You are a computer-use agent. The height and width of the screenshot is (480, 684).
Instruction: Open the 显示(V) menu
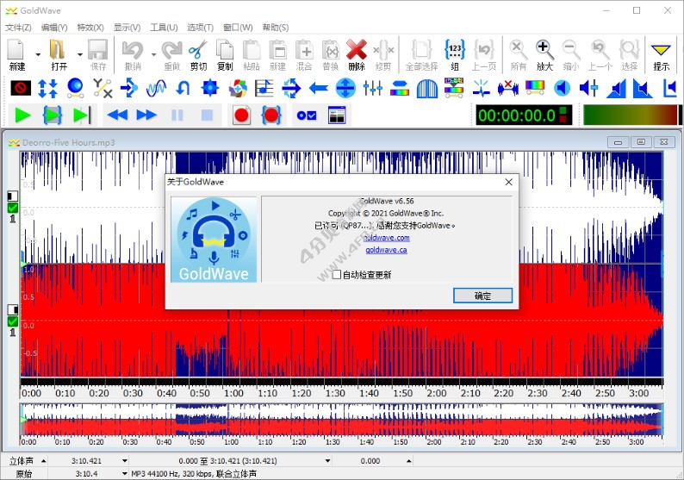click(127, 28)
